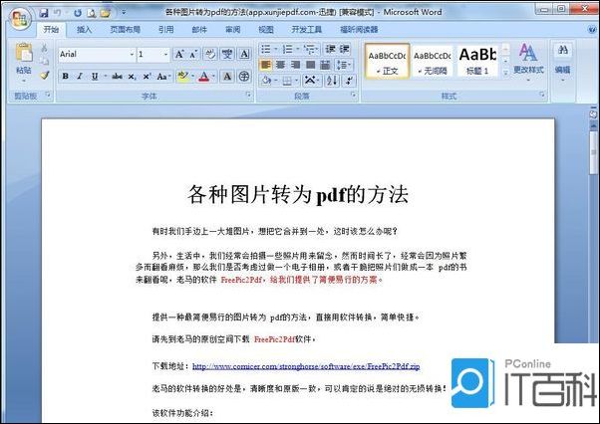
Task: Customize the Quick Access toolbar dropdown
Action: 124,13
